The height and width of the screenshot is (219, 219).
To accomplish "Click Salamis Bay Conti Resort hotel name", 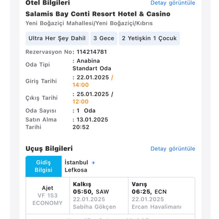I will (98, 14).
